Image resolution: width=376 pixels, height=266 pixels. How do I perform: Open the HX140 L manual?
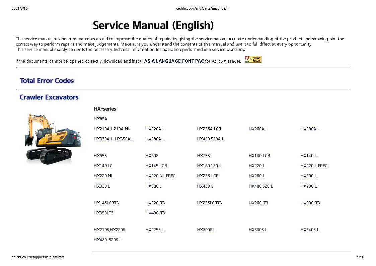(309, 156)
